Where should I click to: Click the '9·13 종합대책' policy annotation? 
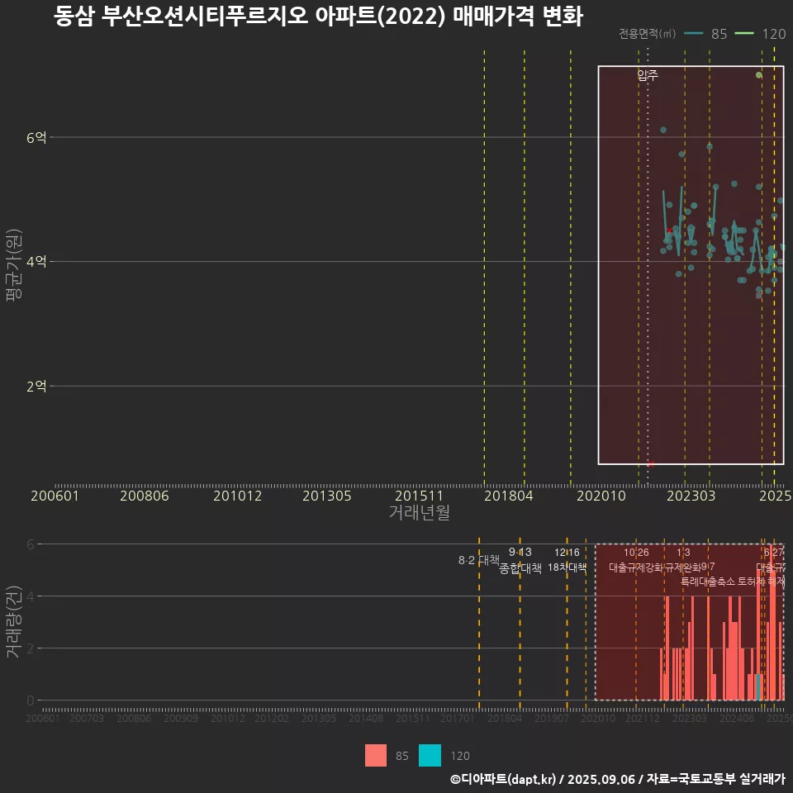pyautogui.click(x=520, y=560)
